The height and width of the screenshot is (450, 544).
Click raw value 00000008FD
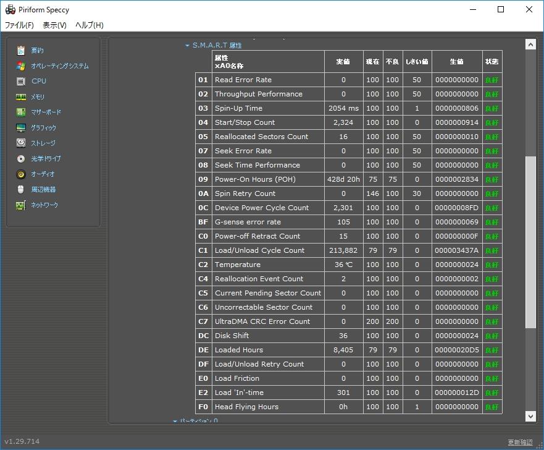(457, 208)
